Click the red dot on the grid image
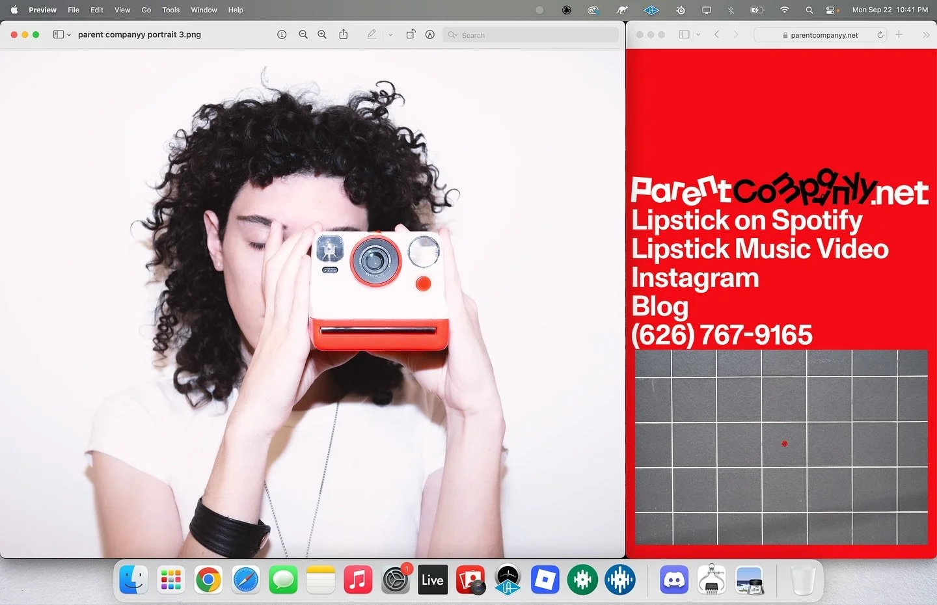Viewport: 937px width, 605px height. point(784,444)
